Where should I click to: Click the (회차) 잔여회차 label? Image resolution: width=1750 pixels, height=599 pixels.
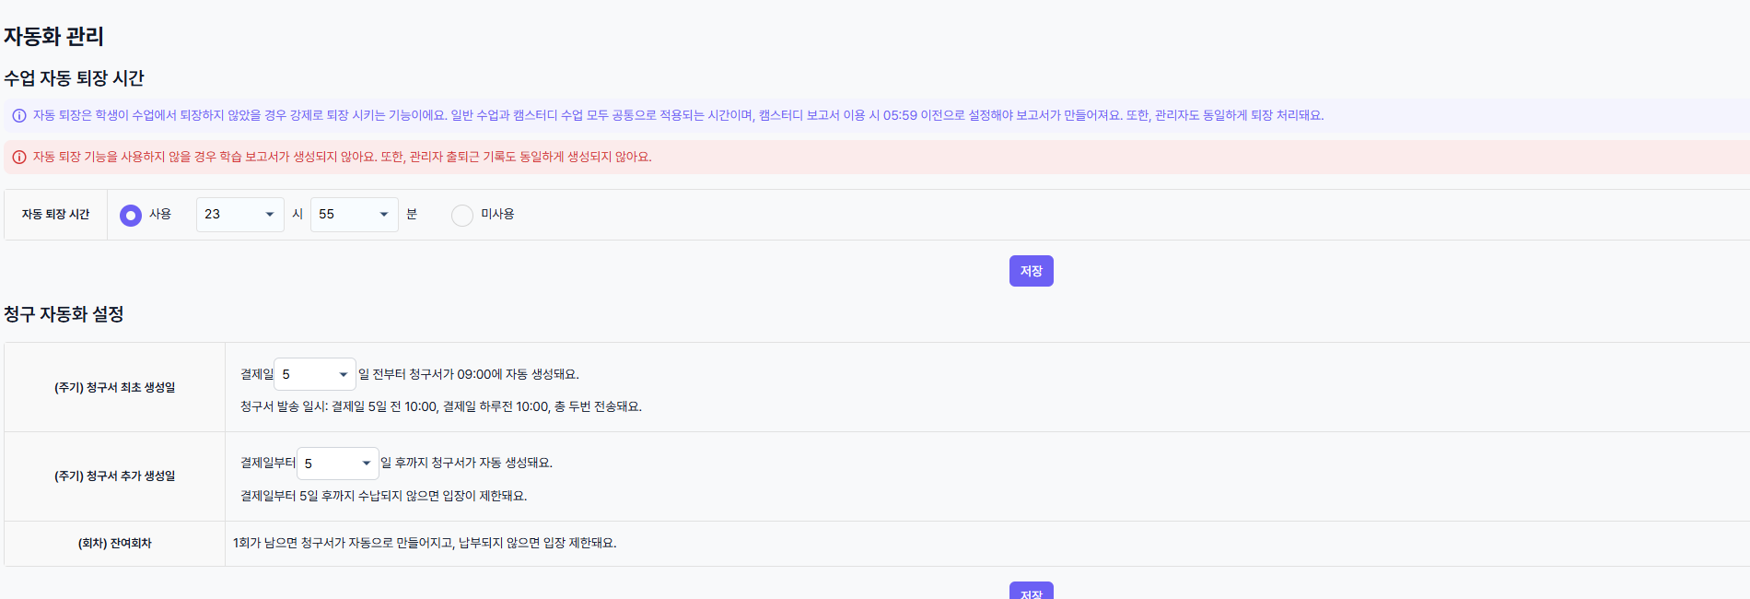(x=114, y=544)
